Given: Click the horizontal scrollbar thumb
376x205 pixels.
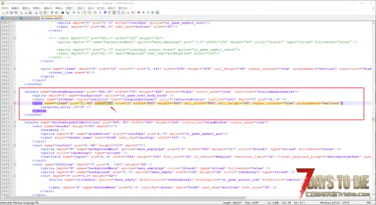Looking at the screenshot, I should click(x=125, y=198).
